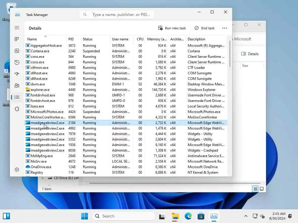
Task: Show hidden system tray icons
Action: tap(246, 216)
